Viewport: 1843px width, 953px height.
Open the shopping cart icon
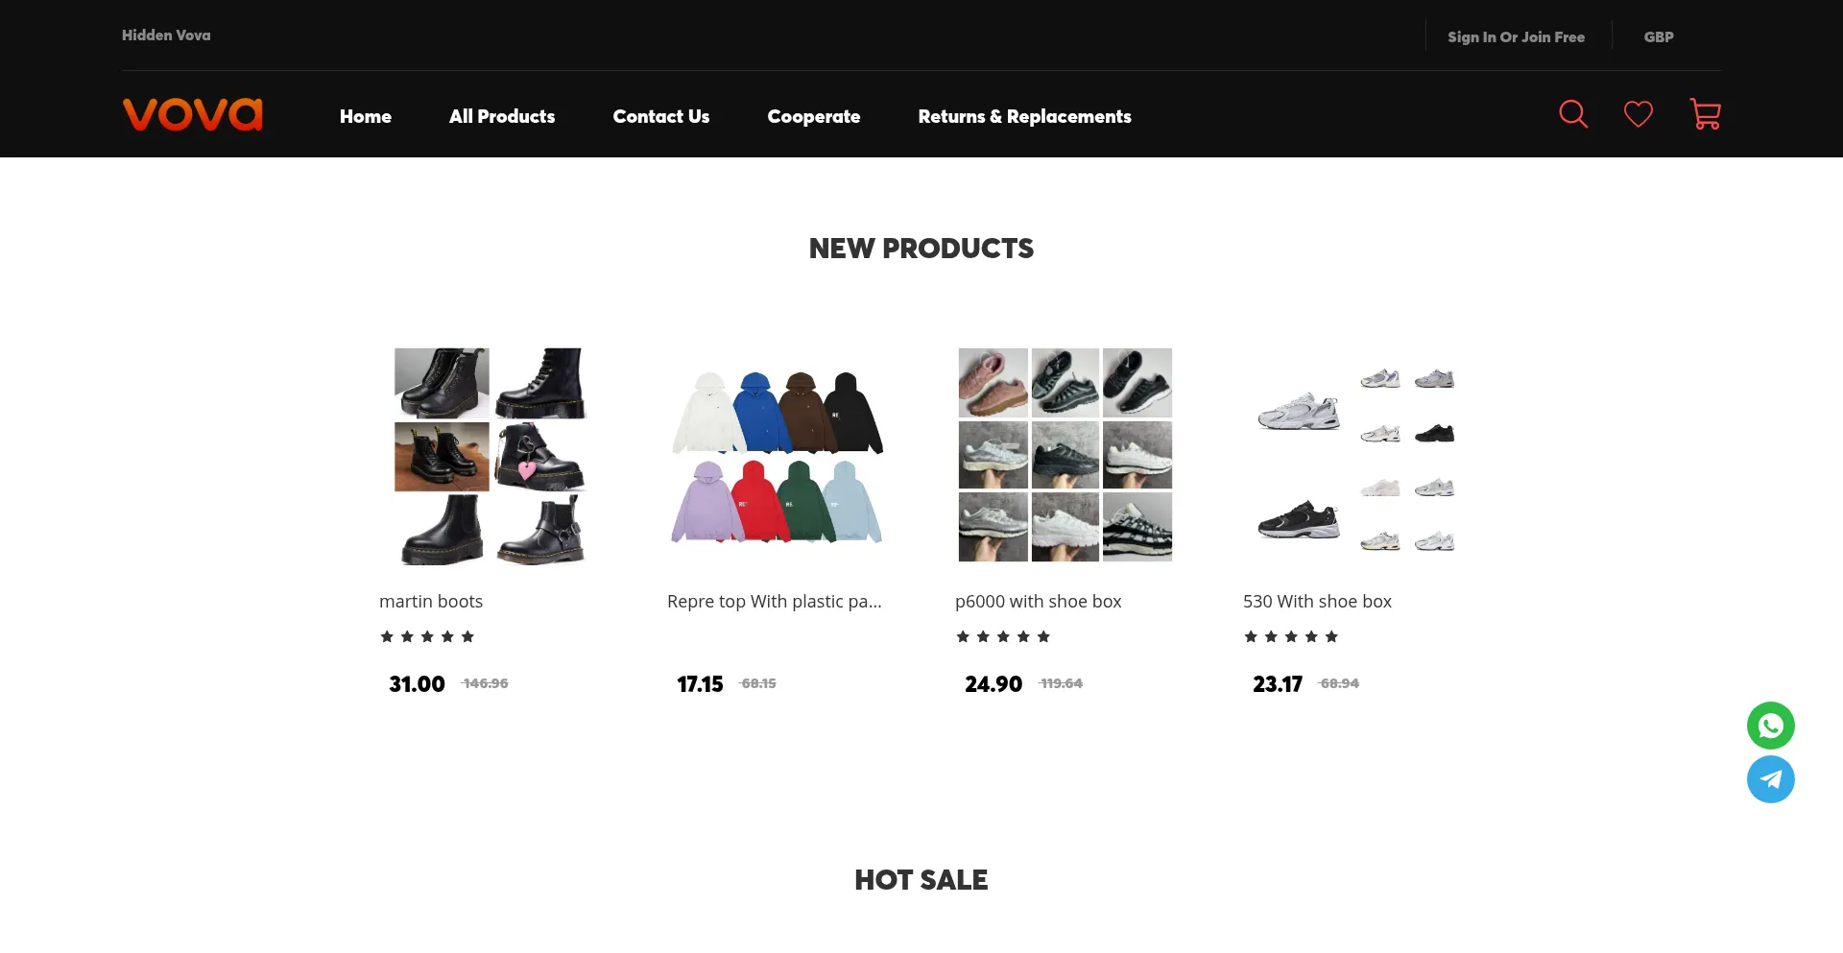click(1705, 114)
